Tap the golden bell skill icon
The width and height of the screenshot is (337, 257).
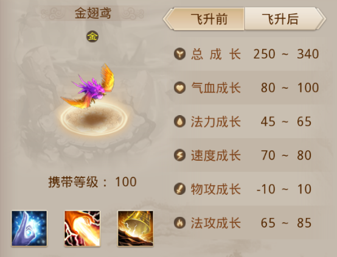pos(136,228)
